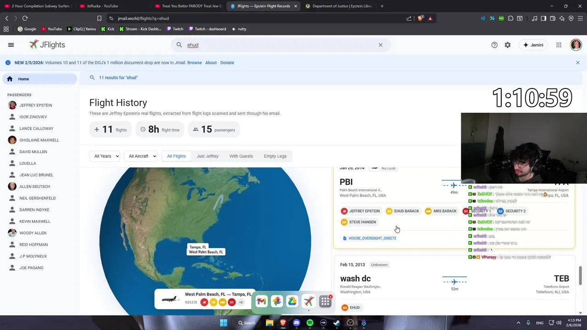Click the share icon in the address bar
This screenshot has height=330, width=587.
409,18
